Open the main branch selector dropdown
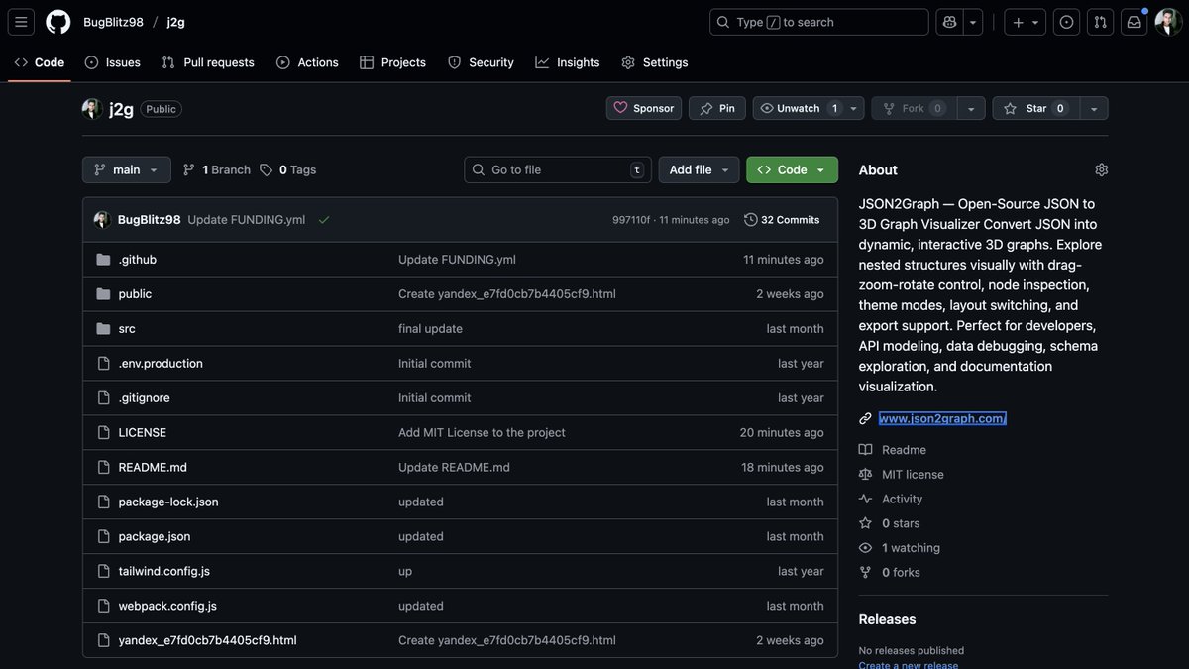 pyautogui.click(x=127, y=169)
